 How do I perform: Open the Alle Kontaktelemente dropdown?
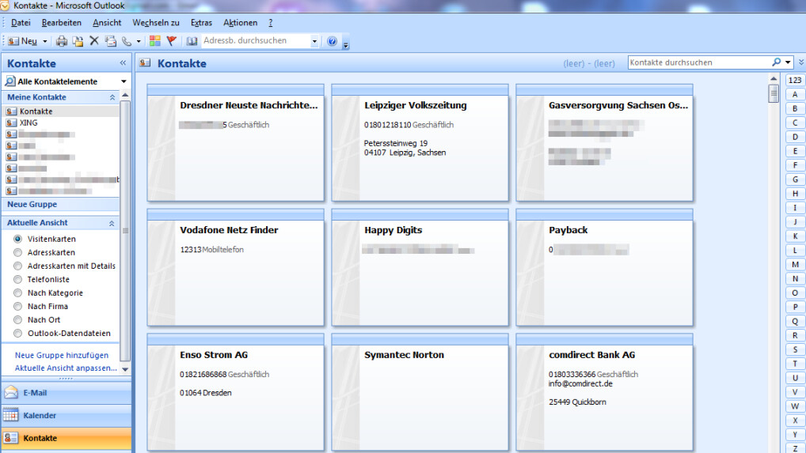(x=124, y=81)
